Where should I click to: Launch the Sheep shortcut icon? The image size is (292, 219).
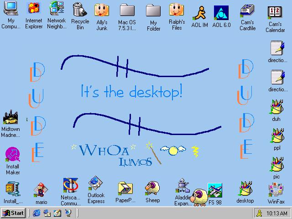click(x=152, y=188)
